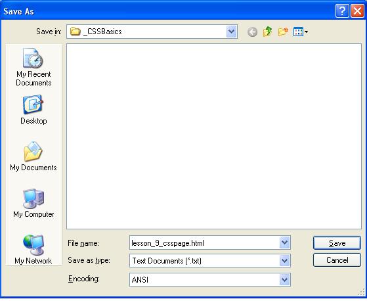Open My Computer from places bar
Viewport: 367px width, 301px height.
[x=33, y=203]
